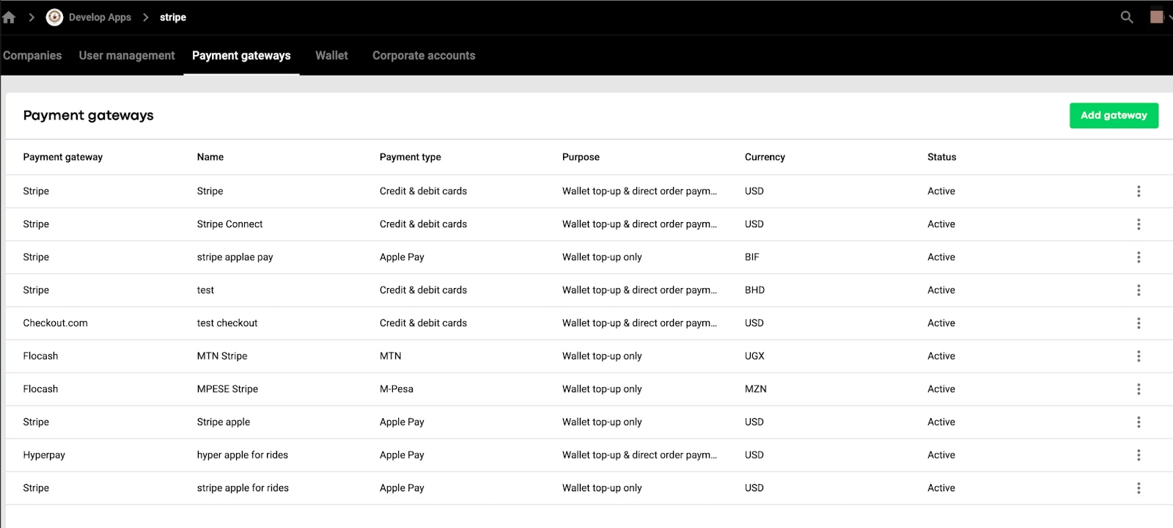The width and height of the screenshot is (1173, 528).
Task: Expand options menu for Stripe apple row
Action: coord(1139,422)
